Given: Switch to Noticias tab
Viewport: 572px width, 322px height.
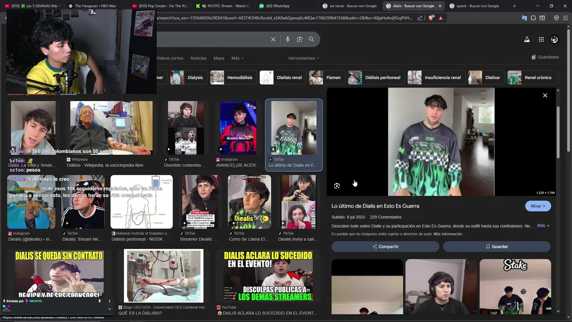Looking at the screenshot, I should point(198,58).
